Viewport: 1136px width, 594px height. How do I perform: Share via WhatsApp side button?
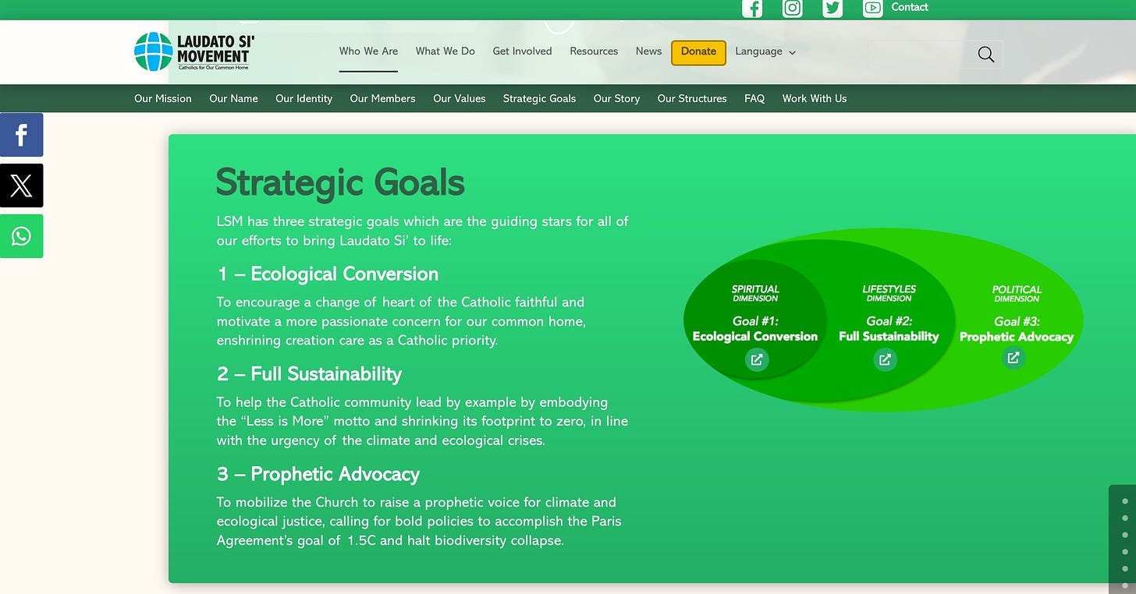tap(22, 236)
